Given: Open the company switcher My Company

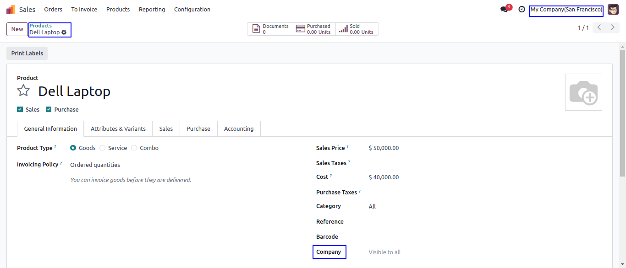Looking at the screenshot, I should tap(566, 10).
